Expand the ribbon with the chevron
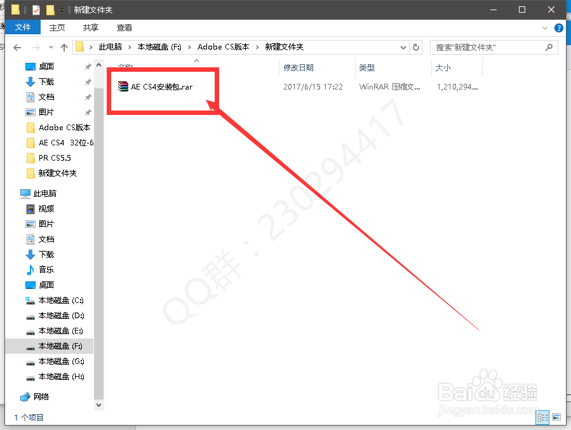 coord(545,28)
